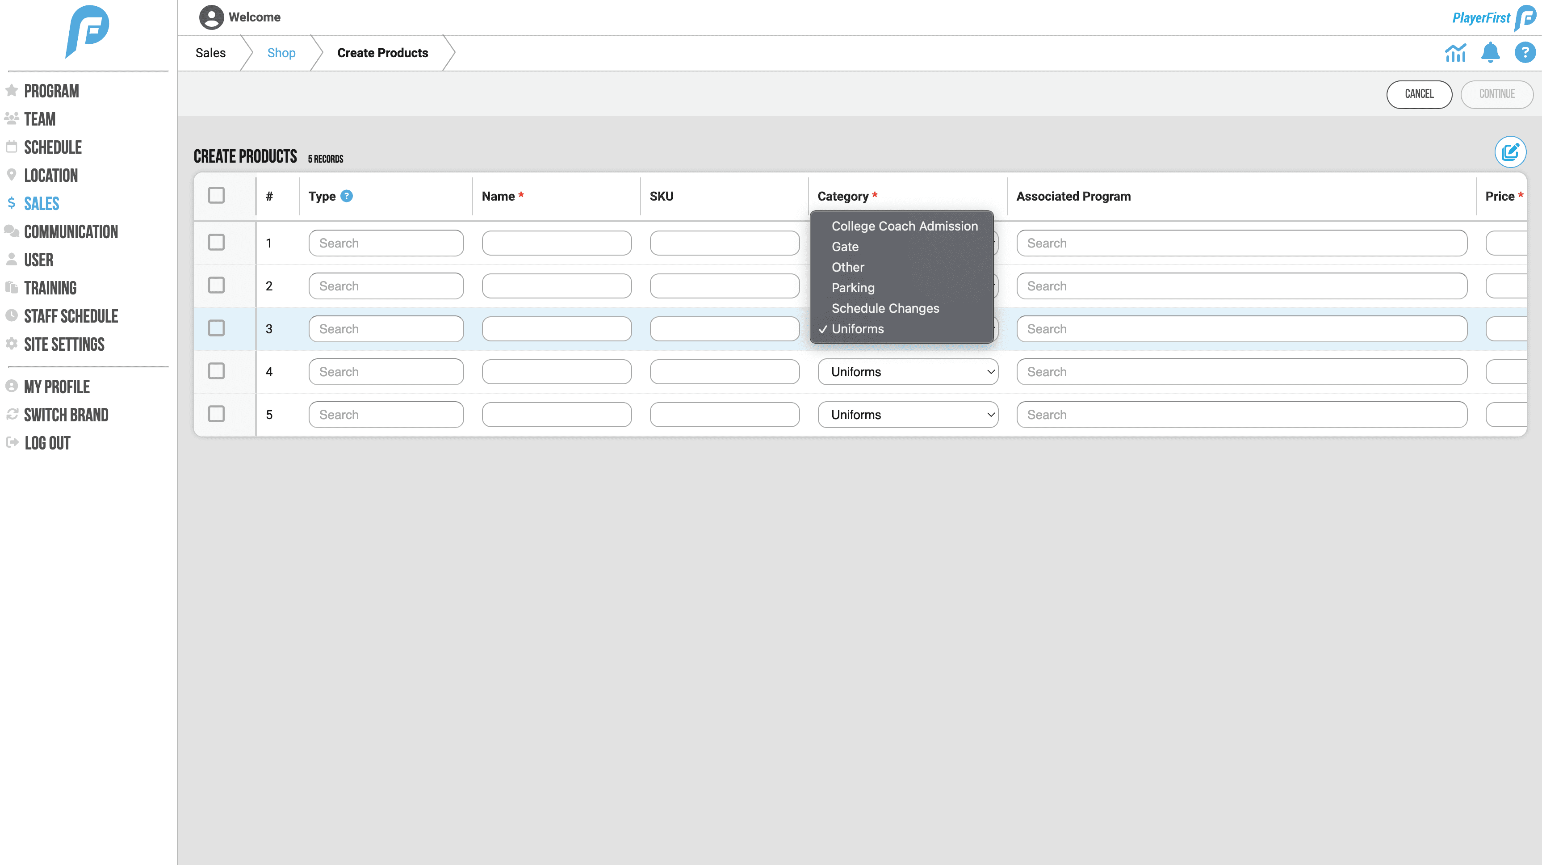Open the Communication sidebar menu
This screenshot has width=1542, height=865.
click(71, 231)
